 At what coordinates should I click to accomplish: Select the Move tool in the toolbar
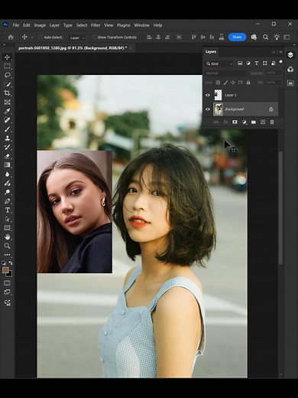(x=7, y=57)
